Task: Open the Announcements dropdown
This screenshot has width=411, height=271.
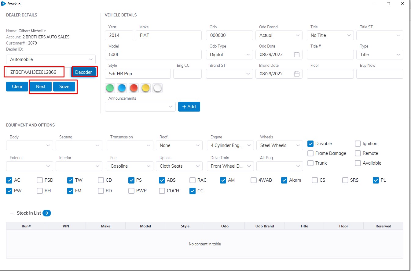Action: 140,107
